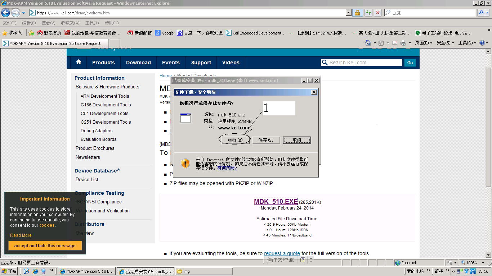The image size is (492, 276).
Task: Click the Print icon in the command bar
Action: [x=403, y=43]
